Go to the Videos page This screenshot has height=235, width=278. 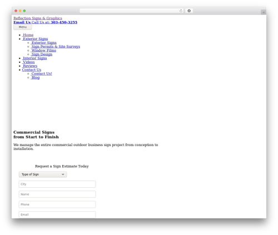[28, 62]
